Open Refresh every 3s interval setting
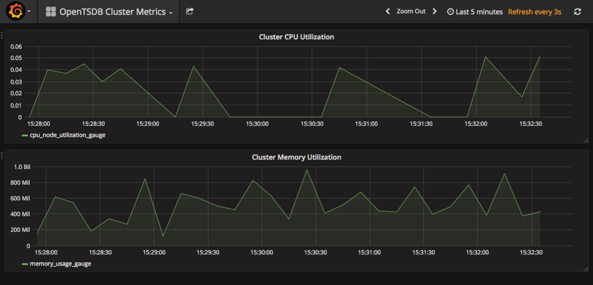 point(534,12)
